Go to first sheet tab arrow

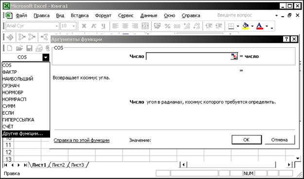coord(6,165)
